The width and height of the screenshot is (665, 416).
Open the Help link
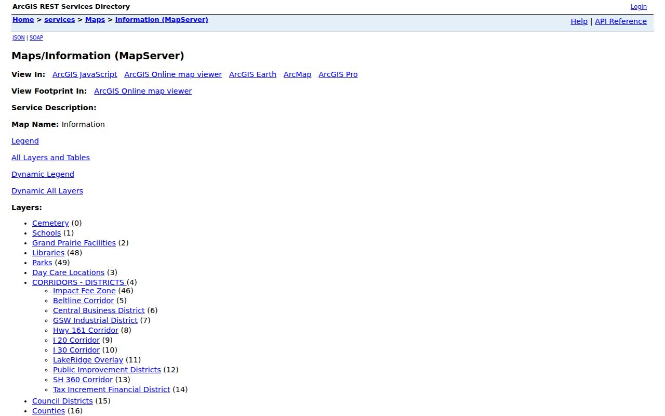[x=579, y=21]
